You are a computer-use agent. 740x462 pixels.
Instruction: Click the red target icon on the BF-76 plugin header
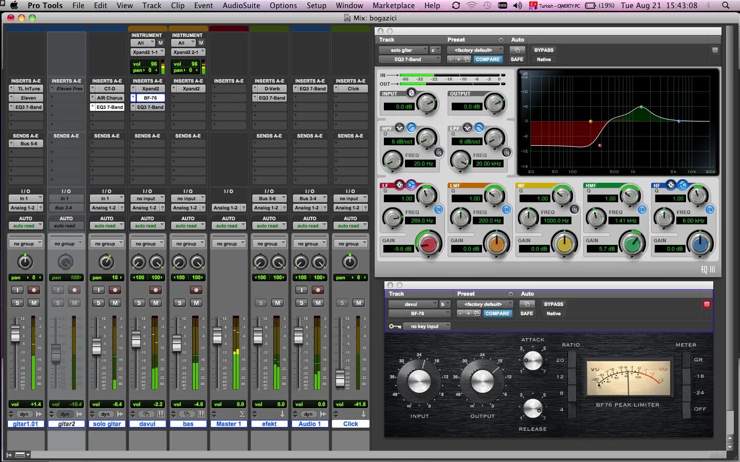[x=707, y=304]
